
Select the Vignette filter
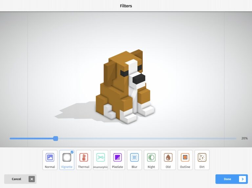[x=67, y=160]
